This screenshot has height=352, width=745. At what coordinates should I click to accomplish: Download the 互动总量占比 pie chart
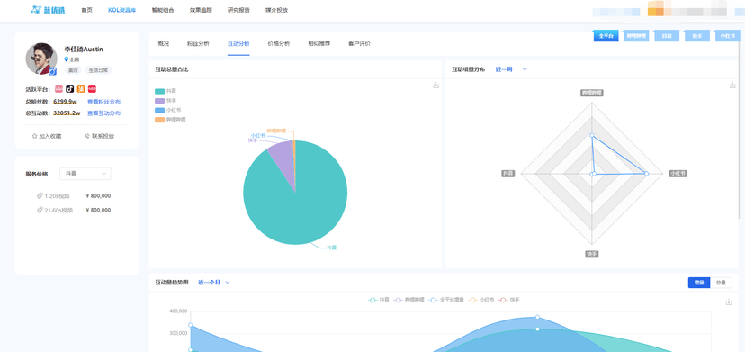pos(435,86)
